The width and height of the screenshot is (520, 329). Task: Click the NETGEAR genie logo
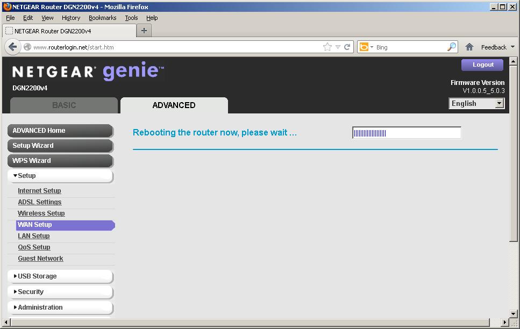pyautogui.click(x=88, y=71)
